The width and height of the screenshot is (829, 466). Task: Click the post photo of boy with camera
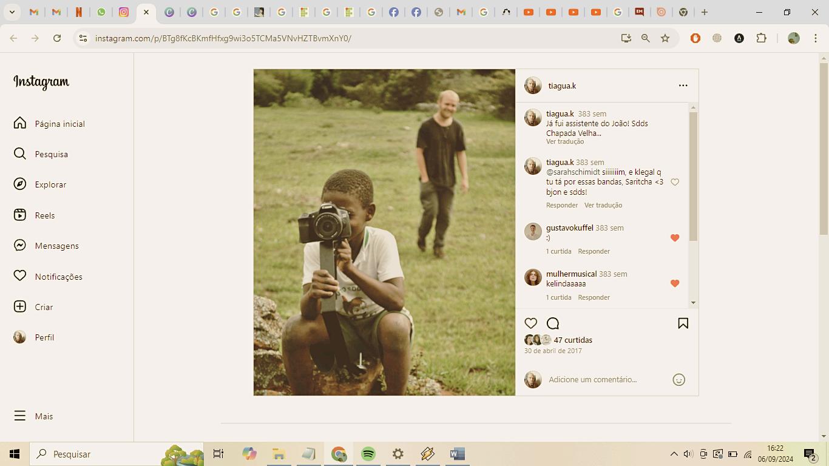[384, 232]
